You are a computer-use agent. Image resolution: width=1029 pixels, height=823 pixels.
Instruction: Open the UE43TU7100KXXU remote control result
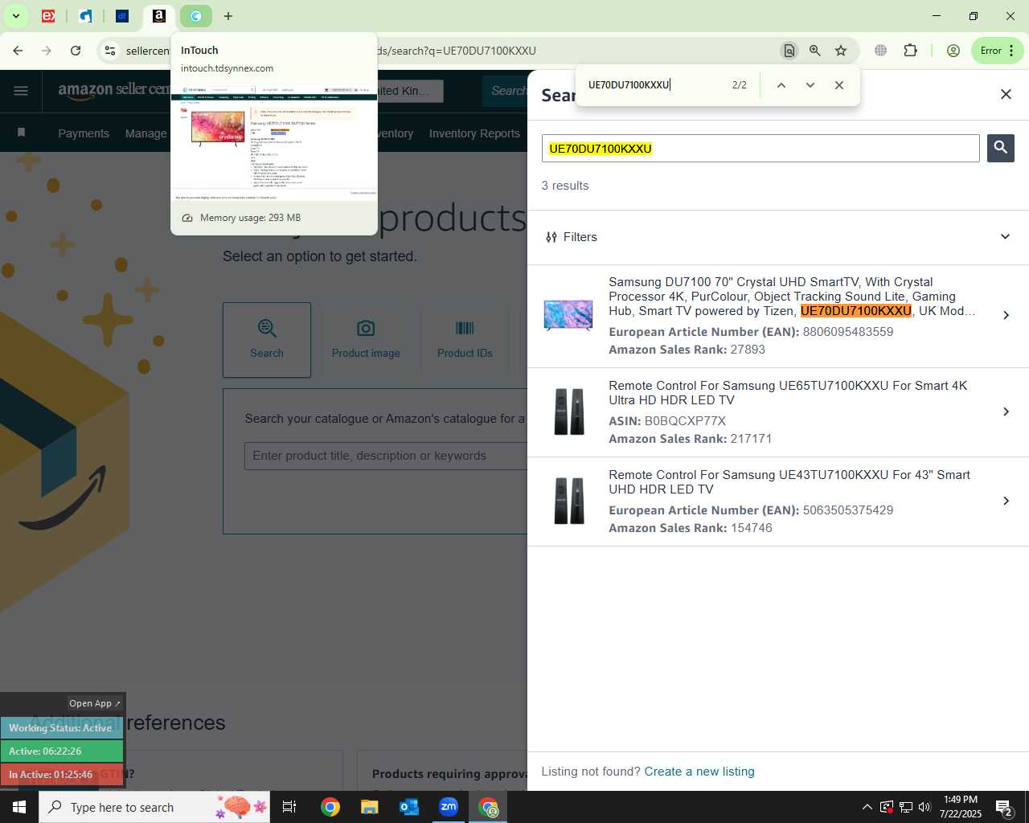coord(778,502)
